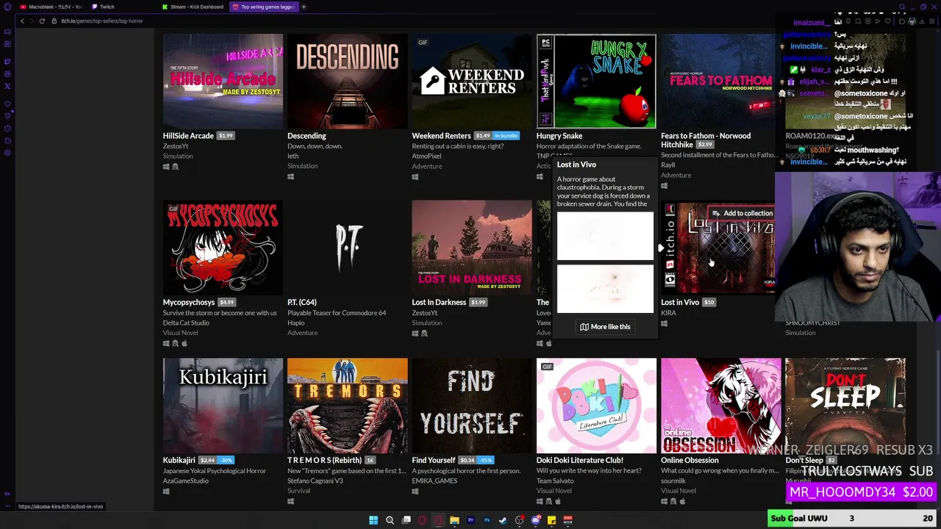Image resolution: width=941 pixels, height=529 pixels.
Task: Open Hungry Snake title link
Action: pyautogui.click(x=559, y=136)
